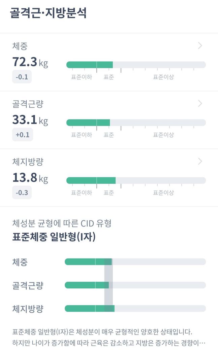The image size is (218, 350).
Task: Tap the 72.3 kg weight value
Action: 30,62
